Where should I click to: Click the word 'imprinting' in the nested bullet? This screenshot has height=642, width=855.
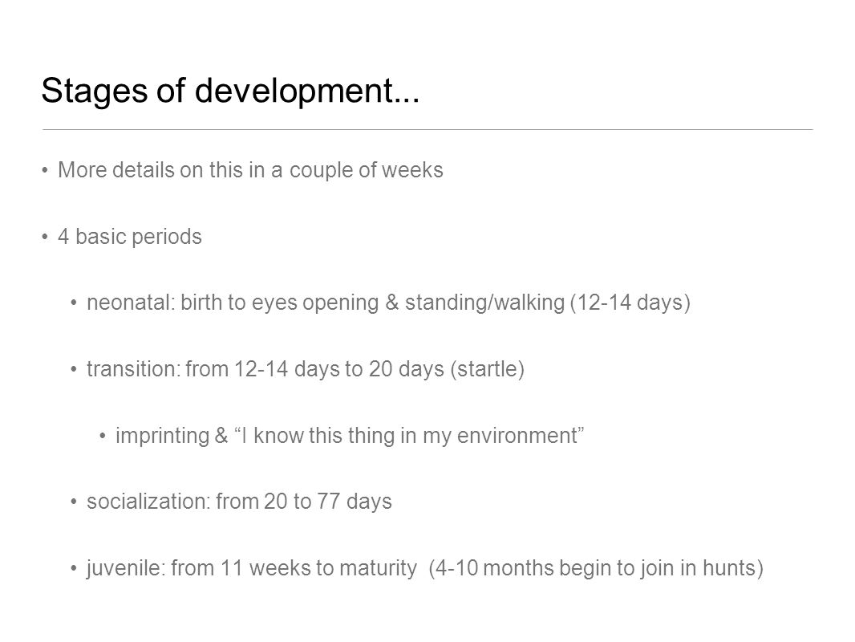[163, 437]
